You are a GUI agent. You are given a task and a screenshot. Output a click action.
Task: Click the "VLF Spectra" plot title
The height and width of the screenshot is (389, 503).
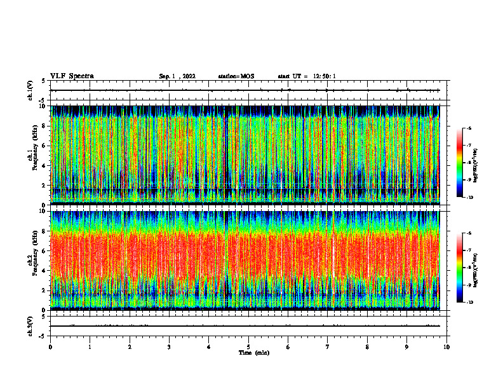pos(72,76)
